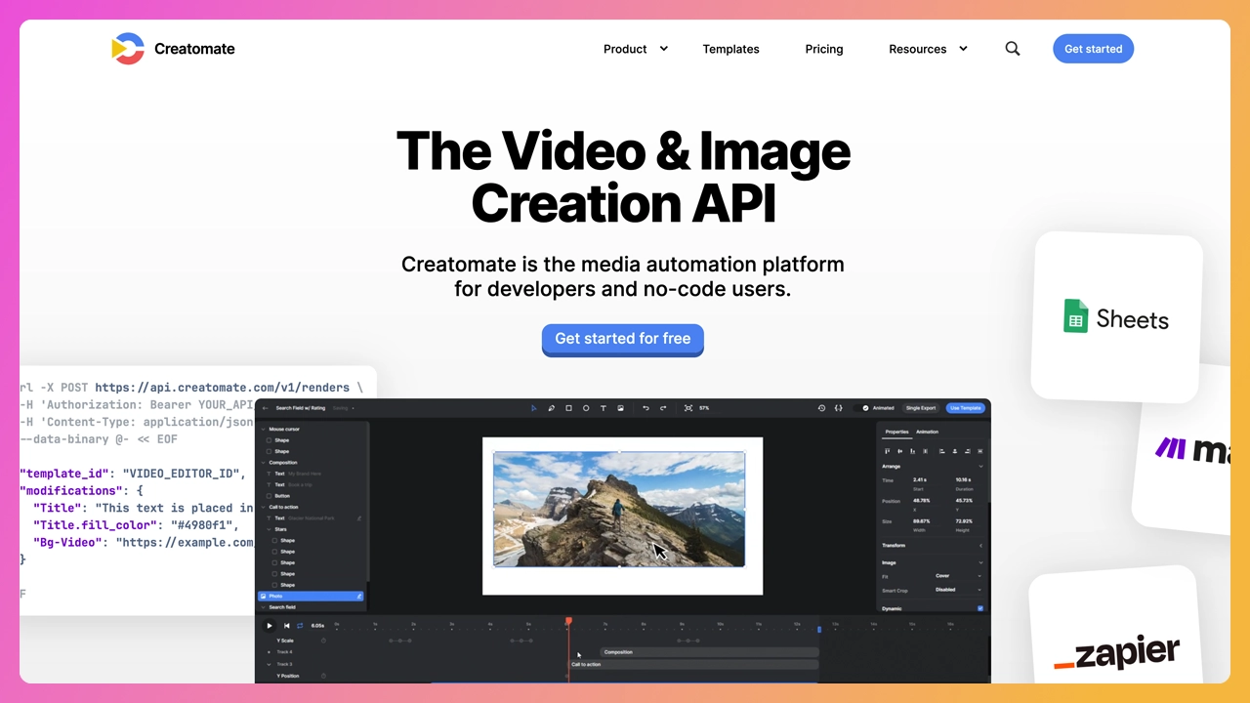Select the pen tool in editor toolbar
Image resolution: width=1250 pixels, height=703 pixels.
point(552,408)
